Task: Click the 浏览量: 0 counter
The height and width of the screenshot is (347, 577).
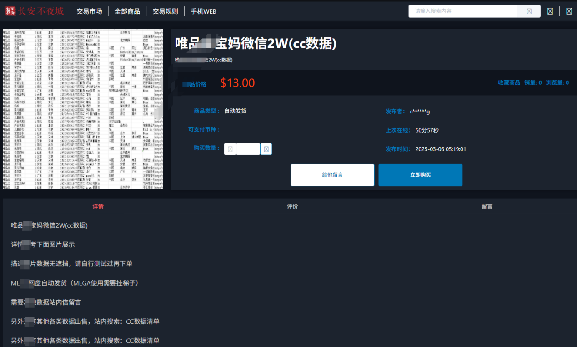Action: [557, 82]
